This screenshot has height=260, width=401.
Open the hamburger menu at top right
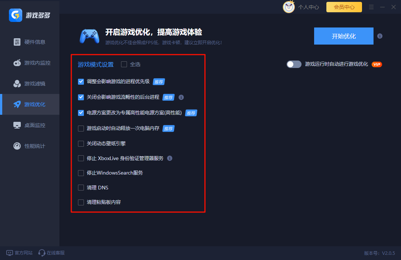[x=371, y=7]
